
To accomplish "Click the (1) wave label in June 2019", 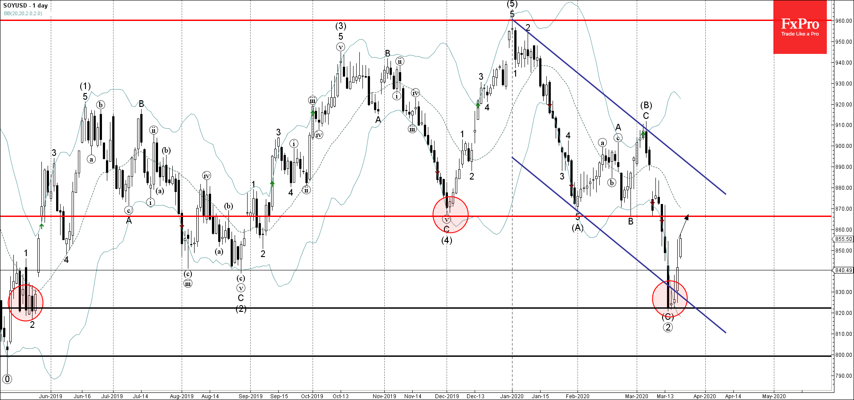I will click(85, 86).
